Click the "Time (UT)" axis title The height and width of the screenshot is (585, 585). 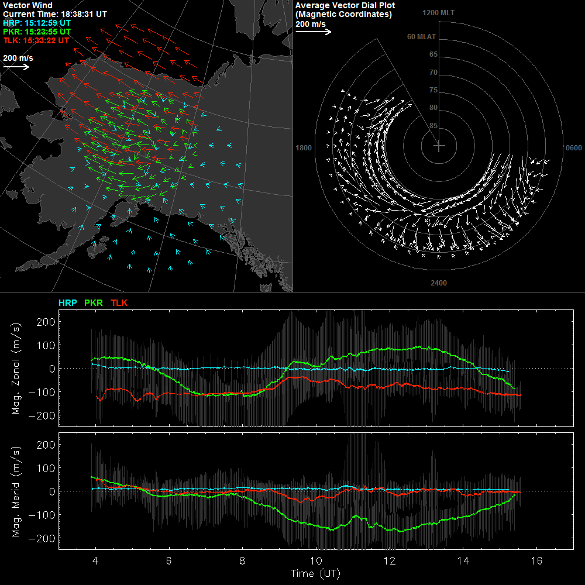pyautogui.click(x=316, y=573)
